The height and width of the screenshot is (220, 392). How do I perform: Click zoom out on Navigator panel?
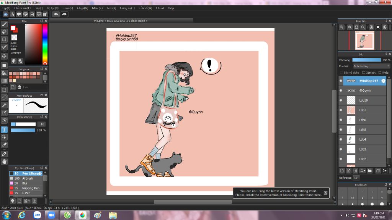click(x=363, y=27)
